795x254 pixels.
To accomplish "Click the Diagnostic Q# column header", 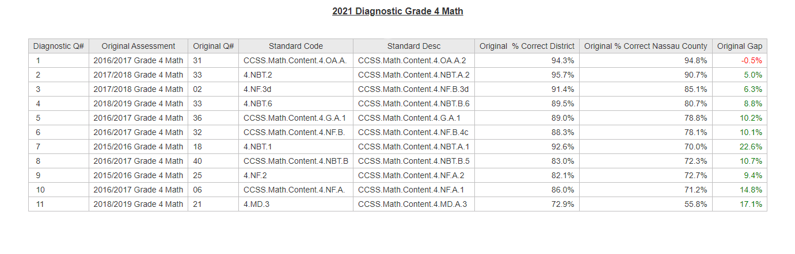I will click(59, 46).
